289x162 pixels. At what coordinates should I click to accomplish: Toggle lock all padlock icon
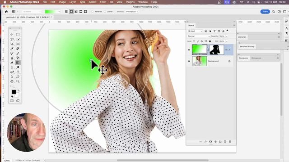click(210, 41)
